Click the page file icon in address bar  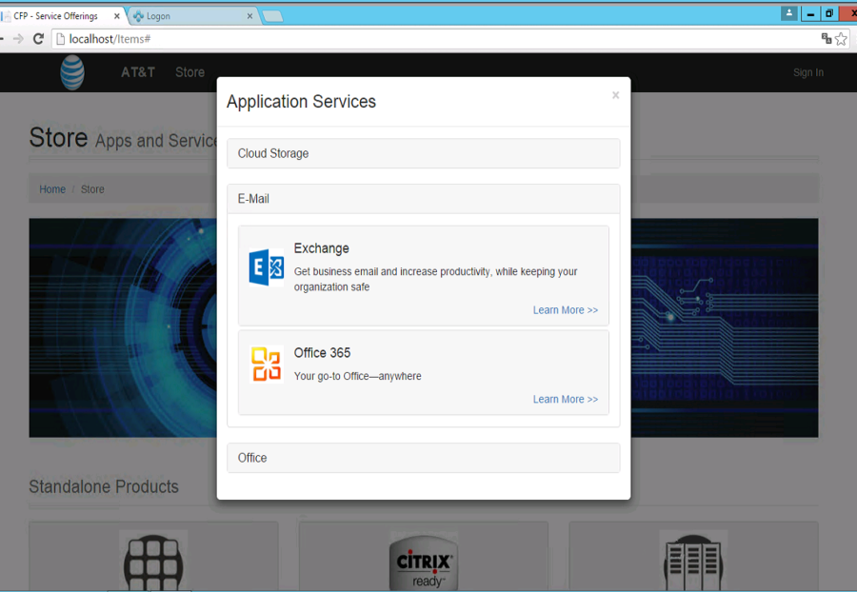point(61,39)
